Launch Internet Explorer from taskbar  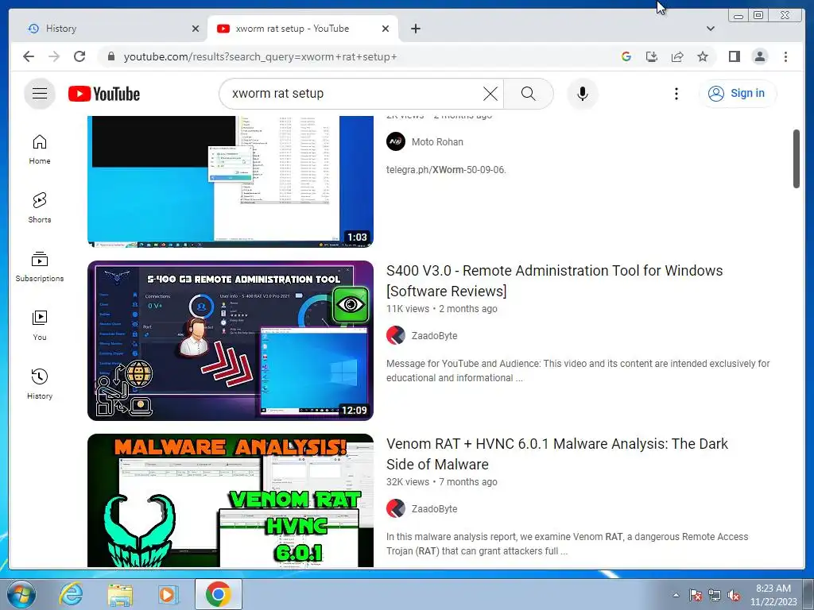(71, 594)
